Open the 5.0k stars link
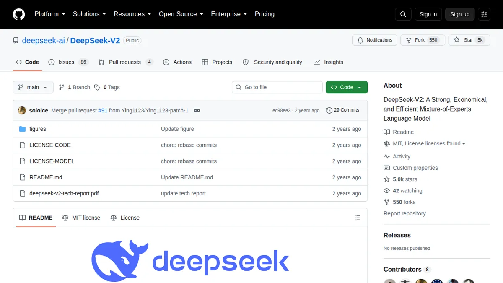This screenshot has width=503, height=283. pos(405,179)
